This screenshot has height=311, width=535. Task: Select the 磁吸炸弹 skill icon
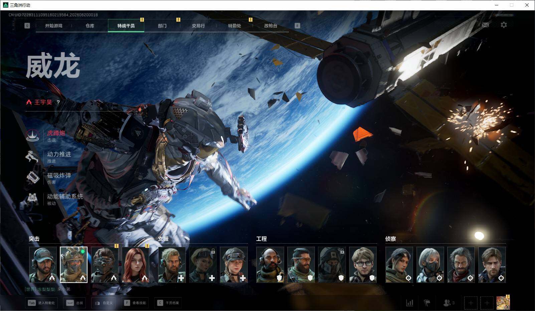pos(33,178)
